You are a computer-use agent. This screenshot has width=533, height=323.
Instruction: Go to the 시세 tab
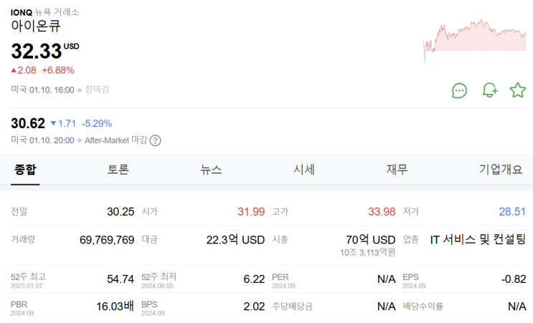304,170
